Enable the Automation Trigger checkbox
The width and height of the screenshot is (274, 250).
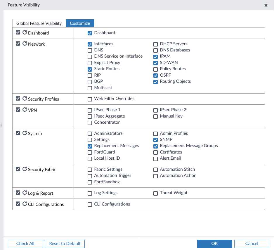90,176
